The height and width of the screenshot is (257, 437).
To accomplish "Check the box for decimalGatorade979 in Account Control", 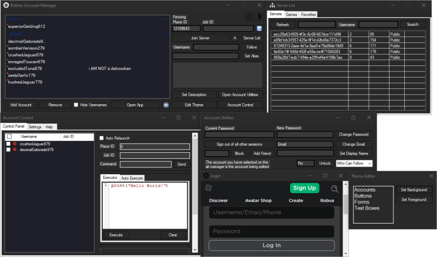I will tap(8, 150).
